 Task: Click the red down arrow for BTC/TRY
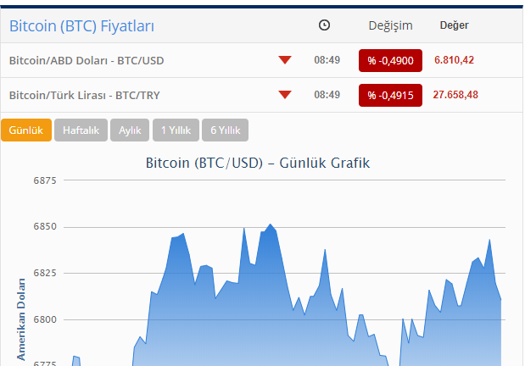(285, 95)
